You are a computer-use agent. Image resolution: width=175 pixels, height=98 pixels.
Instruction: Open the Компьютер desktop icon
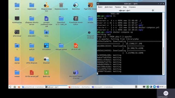[17, 19]
